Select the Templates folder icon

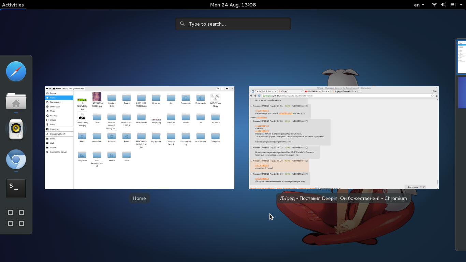click(82, 155)
